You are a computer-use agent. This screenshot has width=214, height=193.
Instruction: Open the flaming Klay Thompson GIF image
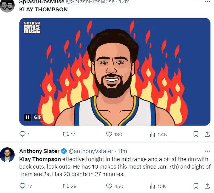point(115,72)
